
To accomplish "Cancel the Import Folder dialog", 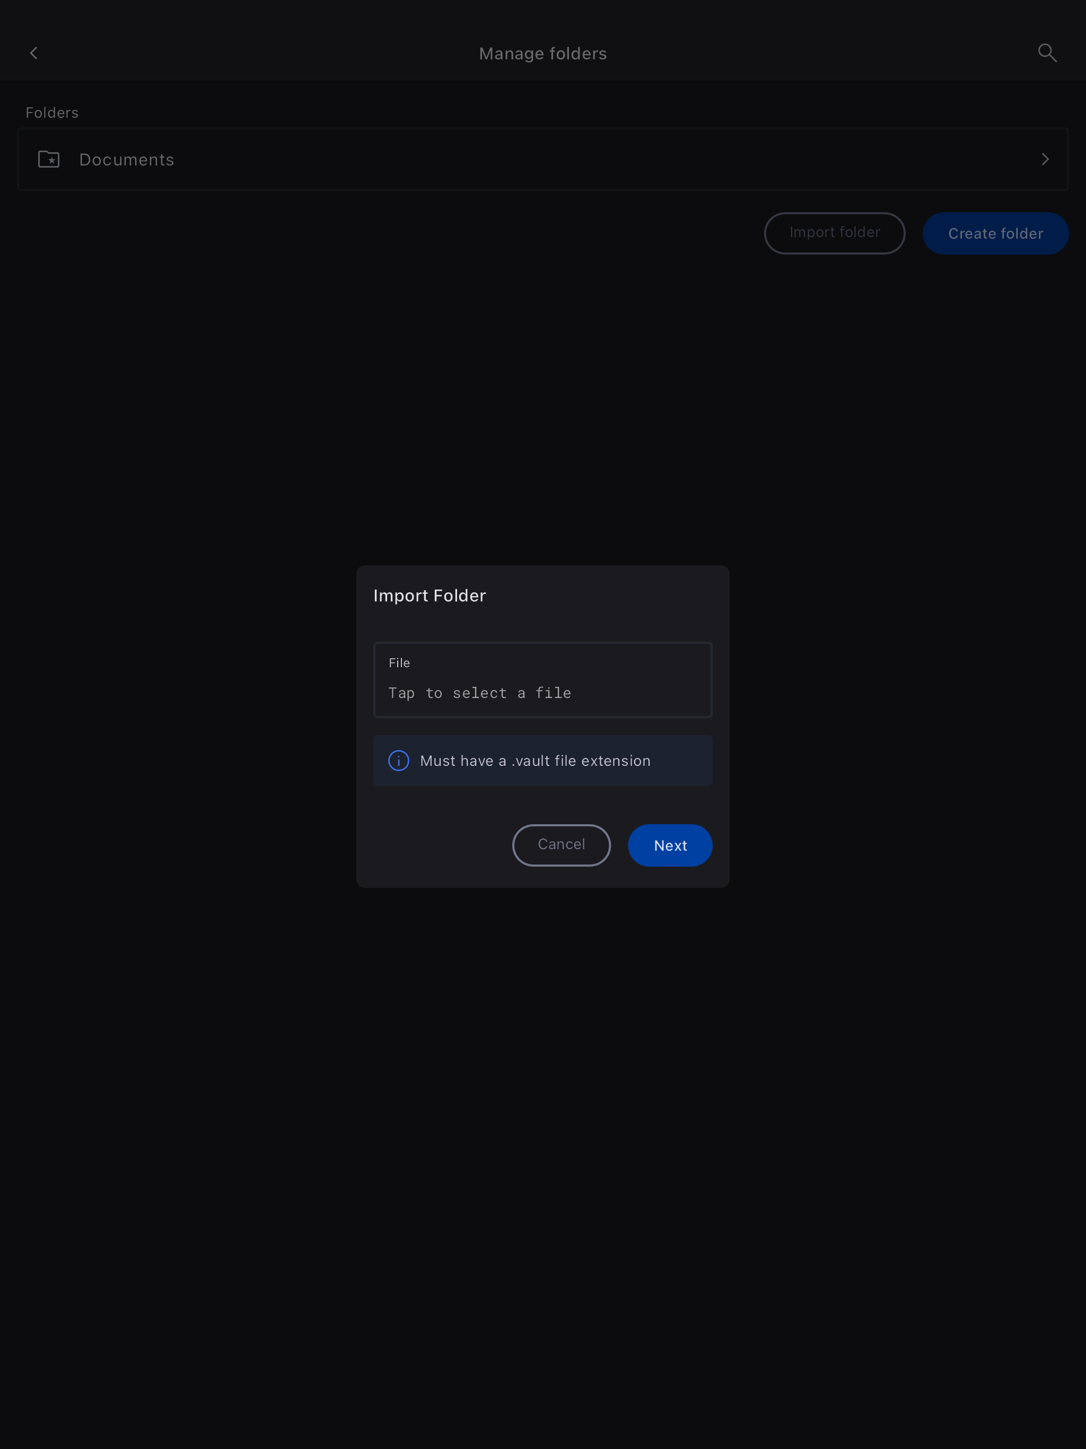I will (x=562, y=845).
